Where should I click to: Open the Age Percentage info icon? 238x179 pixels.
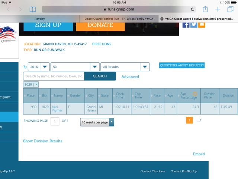195,94
